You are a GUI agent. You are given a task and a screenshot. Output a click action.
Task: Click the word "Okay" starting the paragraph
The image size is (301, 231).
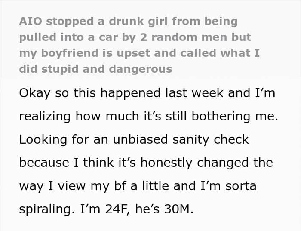click(x=35, y=93)
